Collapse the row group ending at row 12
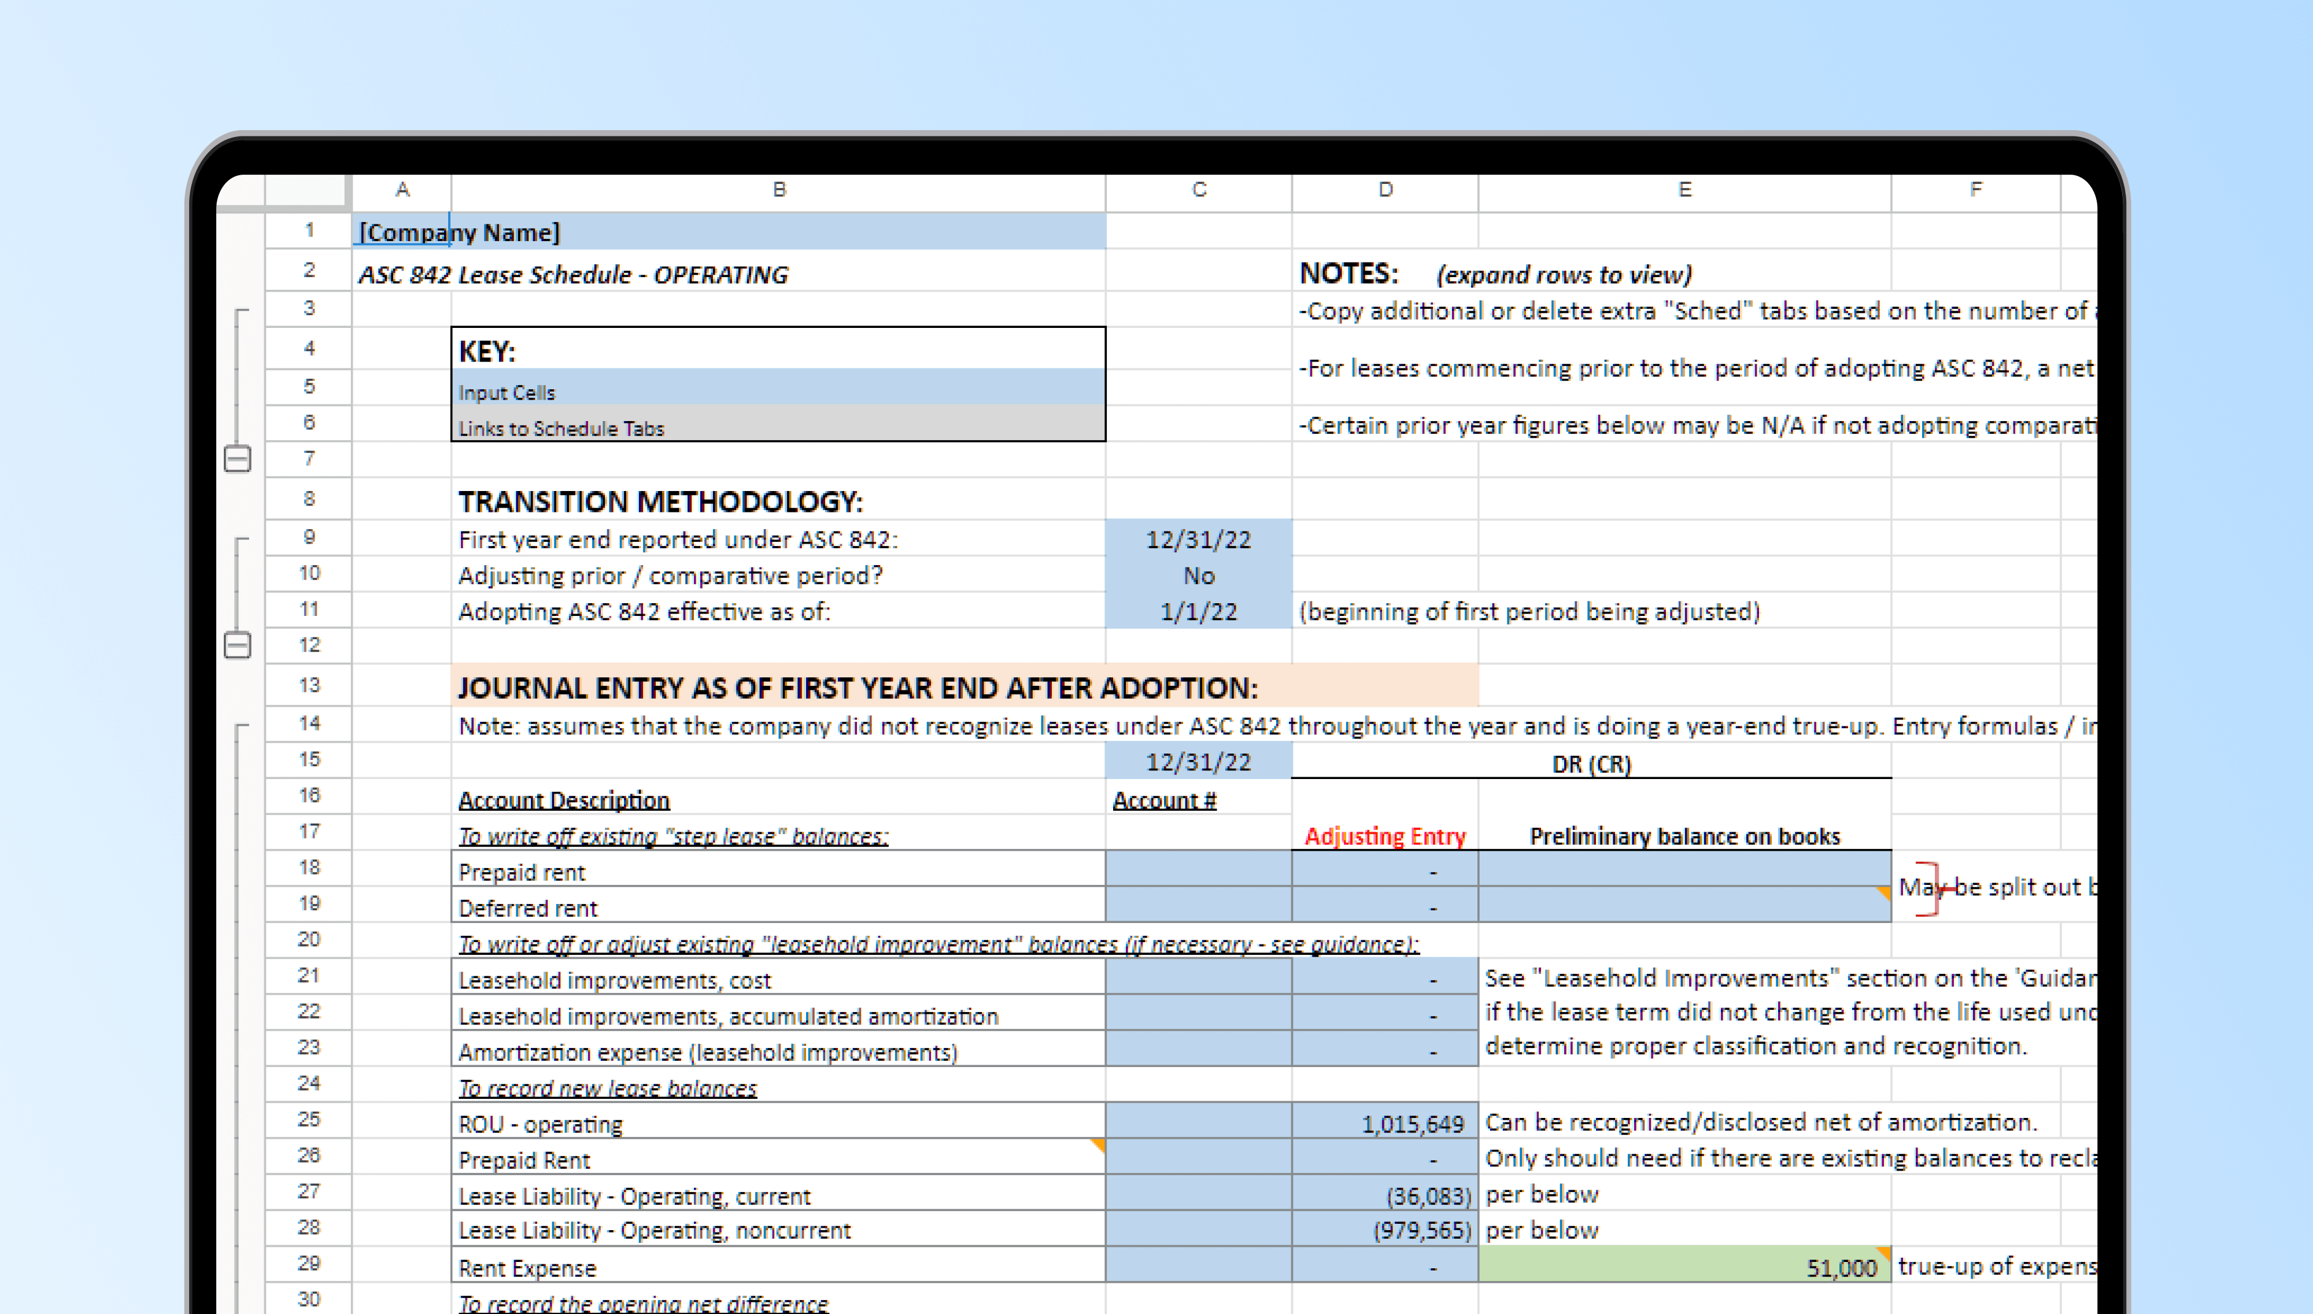The image size is (2313, 1314). (237, 645)
